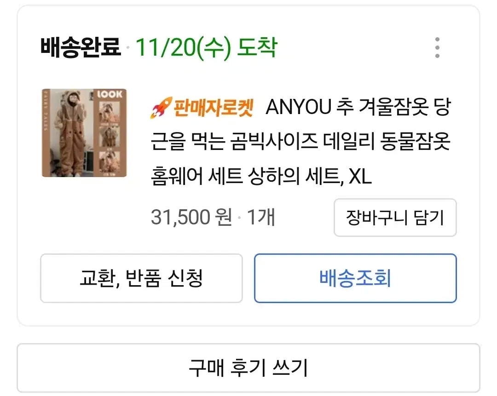The width and height of the screenshot is (497, 396).
Task: Click the green 11/20(수) 도착 arrival date
Action: [207, 48]
